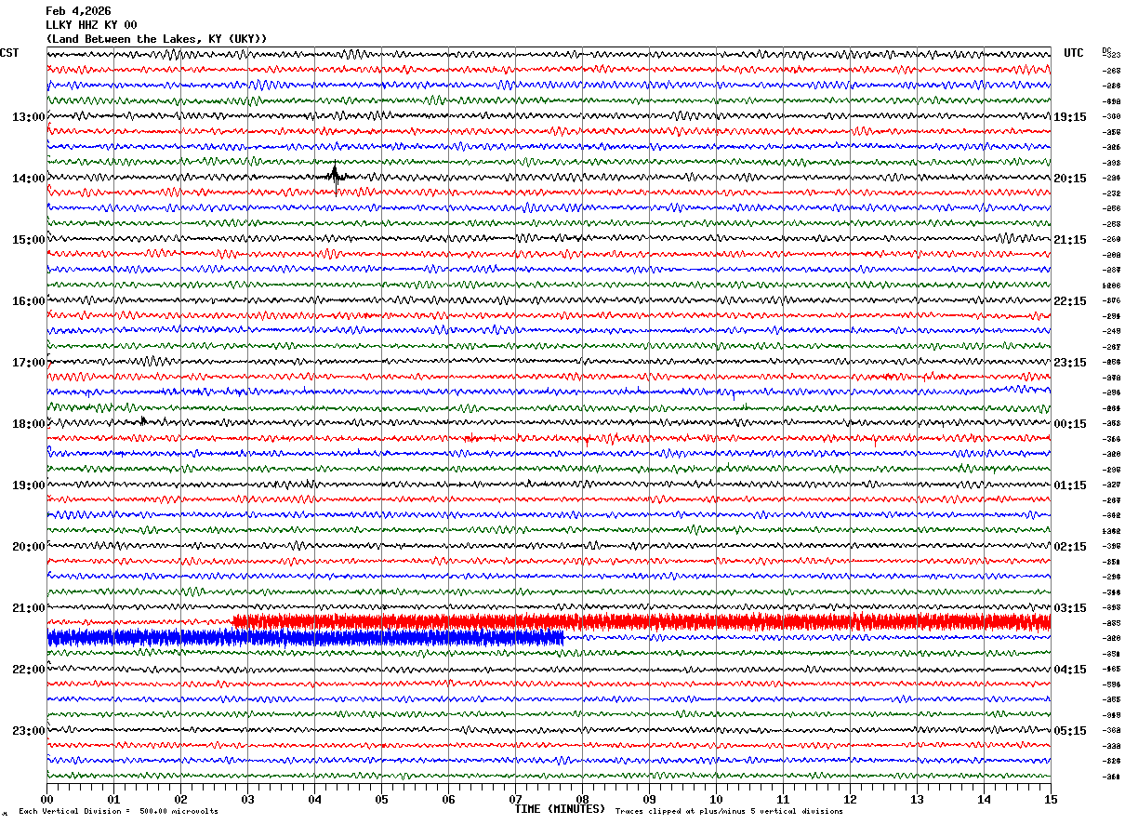This screenshot has width=1125, height=824.
Task: Click the 21:15 UTC time label
Action: tap(1070, 240)
